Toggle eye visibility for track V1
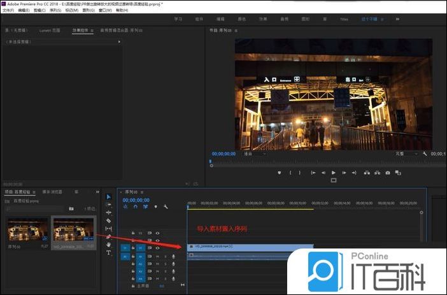The height and width of the screenshot is (295, 447). 157,248
